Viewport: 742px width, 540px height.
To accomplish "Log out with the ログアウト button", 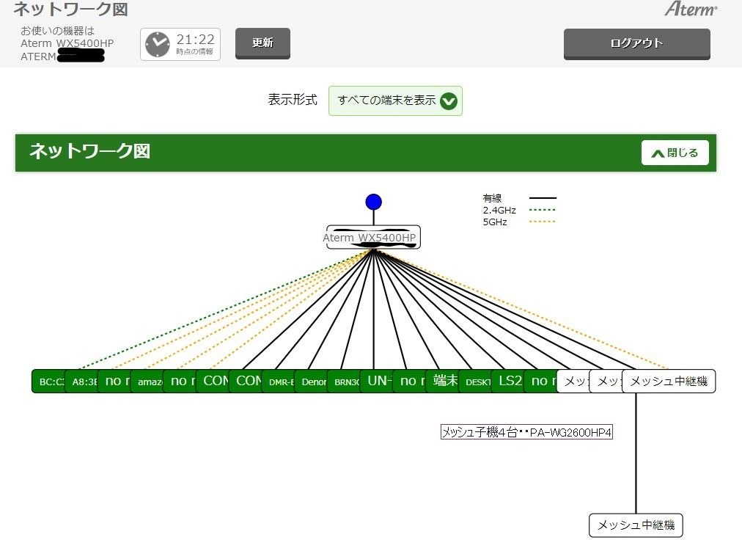I will 636,43.
